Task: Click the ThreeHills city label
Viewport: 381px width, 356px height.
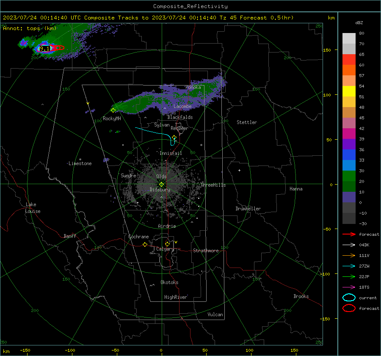Action: (213, 185)
